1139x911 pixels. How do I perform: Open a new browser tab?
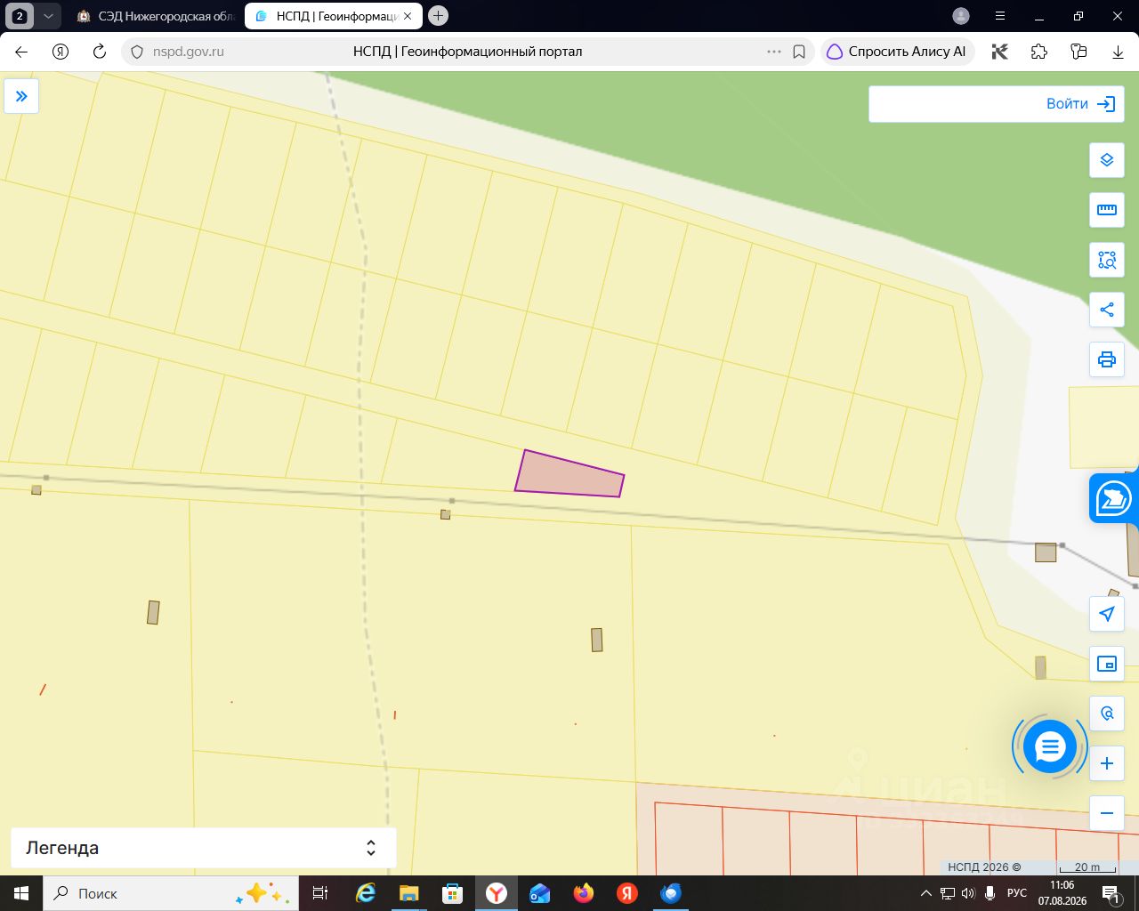[438, 16]
